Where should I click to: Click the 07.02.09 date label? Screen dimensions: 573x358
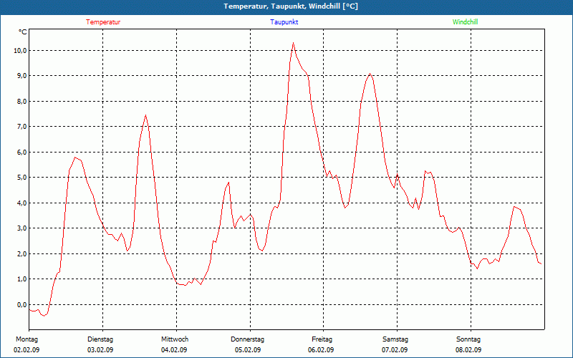click(x=395, y=350)
